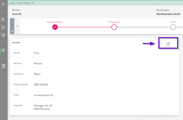Click the export arrow icon in the sidebar

3,27
